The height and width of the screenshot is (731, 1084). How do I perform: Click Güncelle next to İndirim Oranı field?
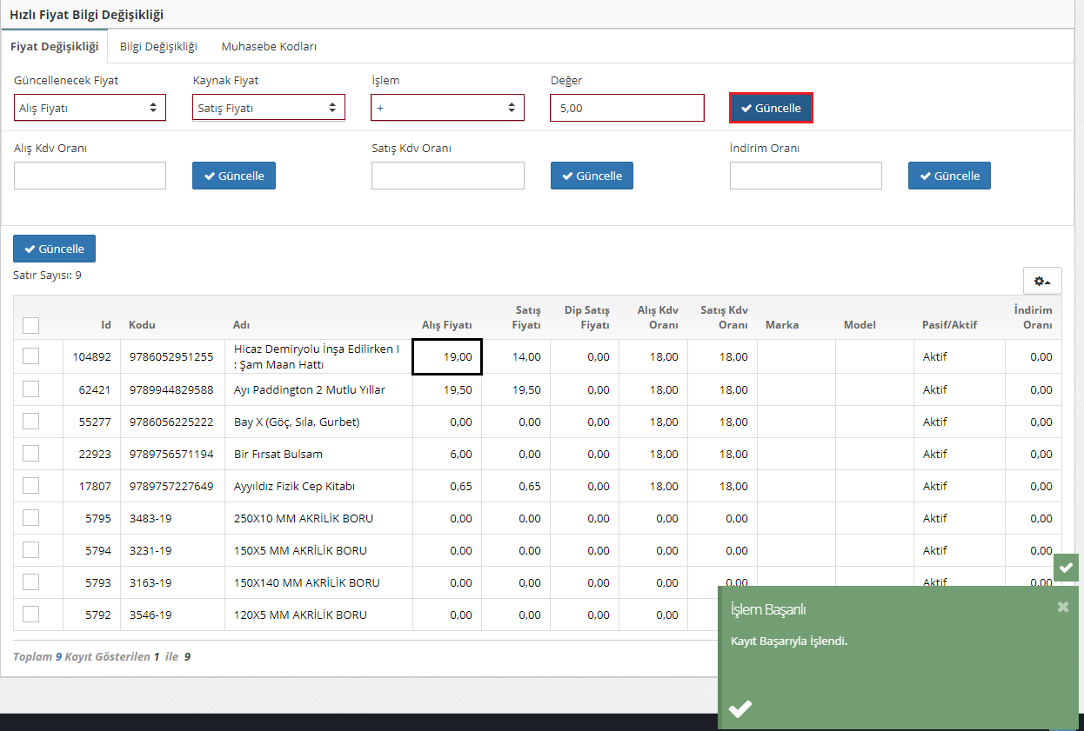coord(949,176)
